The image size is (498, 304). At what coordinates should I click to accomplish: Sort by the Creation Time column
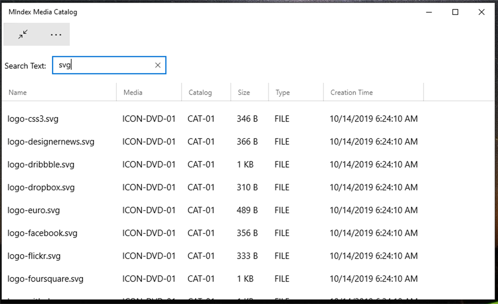pos(351,92)
